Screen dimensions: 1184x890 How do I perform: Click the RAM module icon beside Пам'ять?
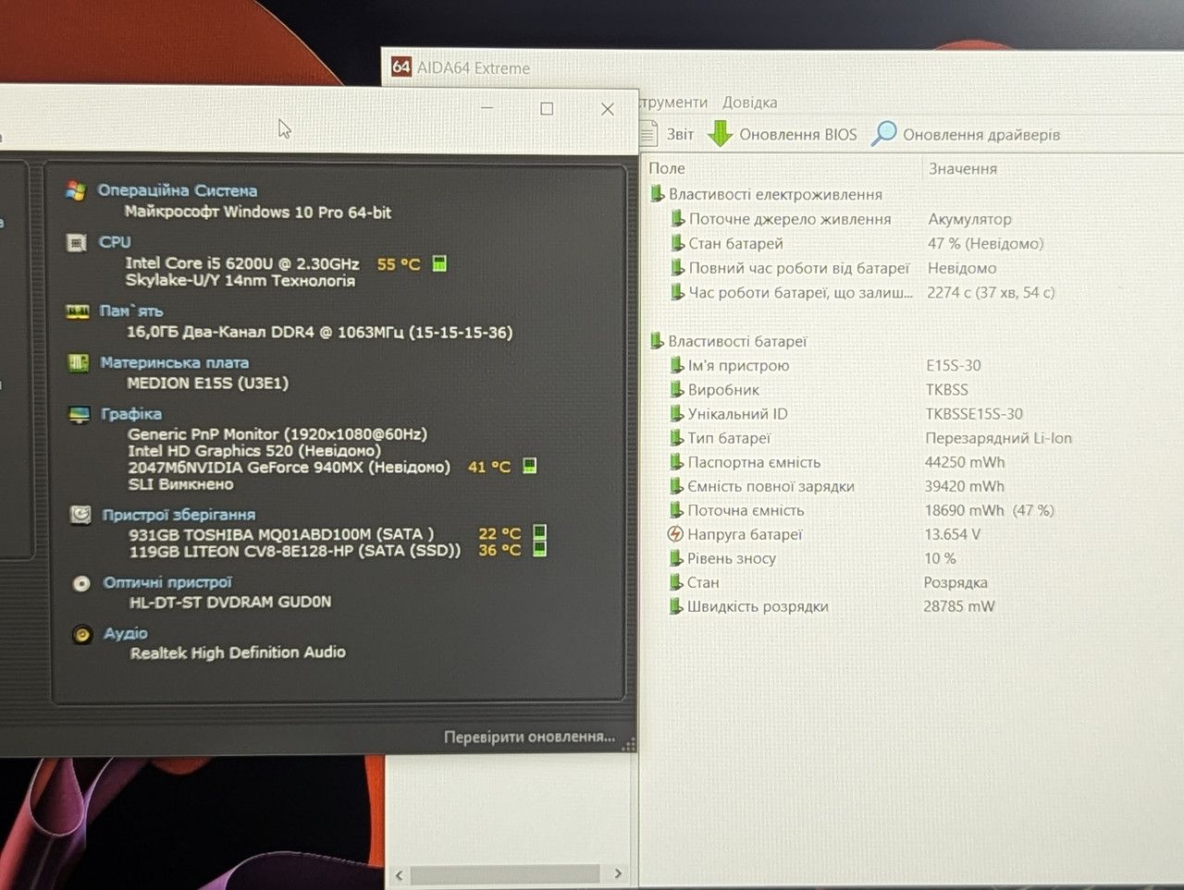click(x=78, y=311)
